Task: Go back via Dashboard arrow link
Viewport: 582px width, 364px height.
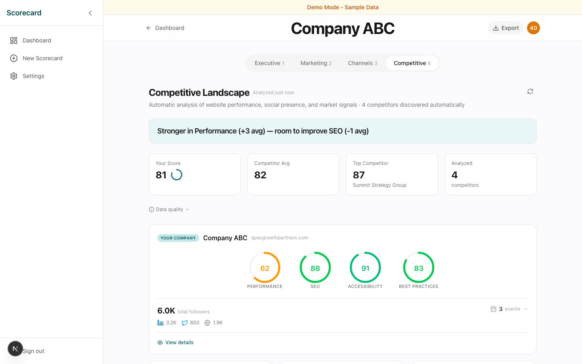Action: point(165,28)
